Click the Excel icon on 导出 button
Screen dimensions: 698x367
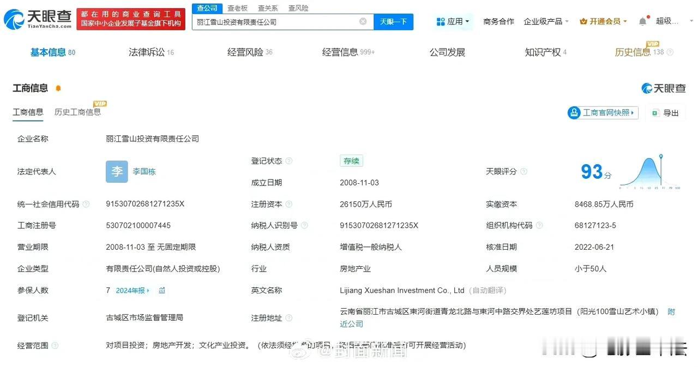(655, 113)
